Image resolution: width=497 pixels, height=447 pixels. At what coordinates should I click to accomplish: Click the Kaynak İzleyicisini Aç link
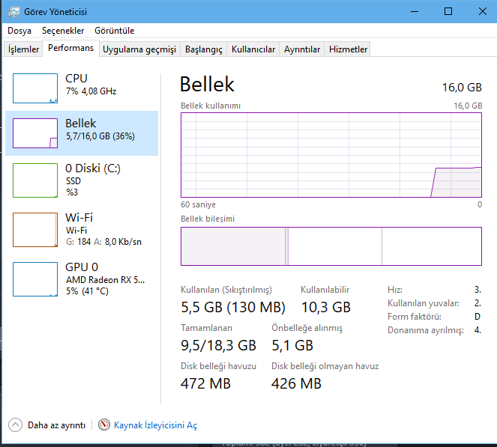pyautogui.click(x=155, y=425)
